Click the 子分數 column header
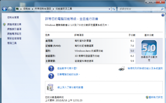 click(x=132, y=35)
